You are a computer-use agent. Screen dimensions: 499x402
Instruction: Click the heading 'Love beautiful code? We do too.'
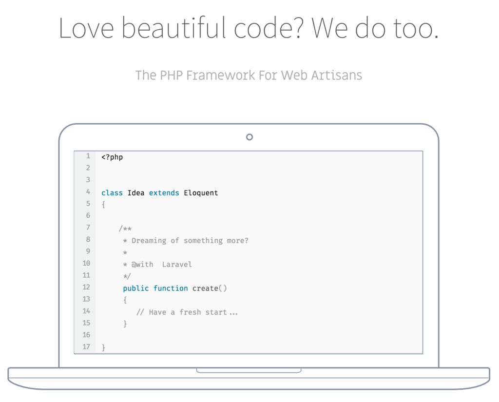249,28
